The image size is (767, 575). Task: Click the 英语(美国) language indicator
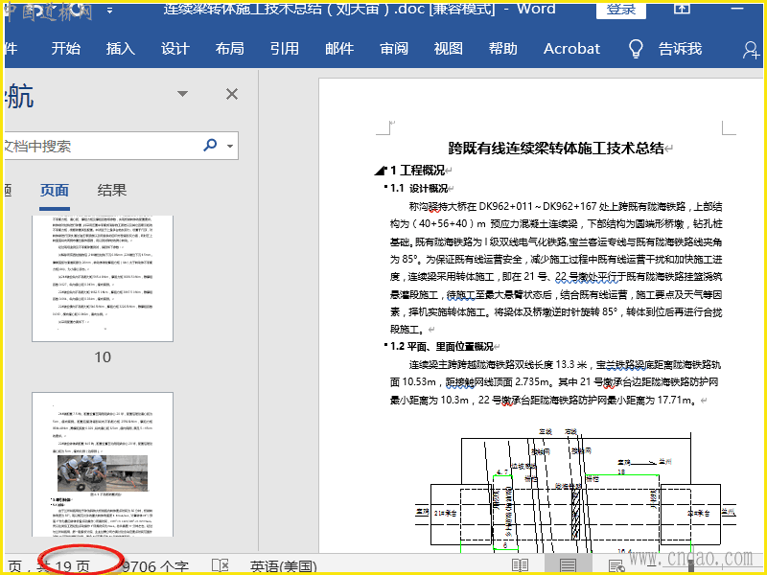[287, 565]
